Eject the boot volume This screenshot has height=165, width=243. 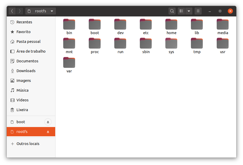point(48,122)
